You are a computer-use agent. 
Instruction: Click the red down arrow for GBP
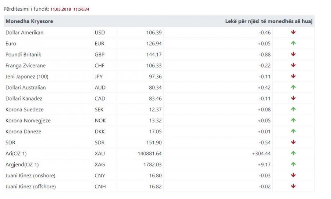pyautogui.click(x=293, y=54)
